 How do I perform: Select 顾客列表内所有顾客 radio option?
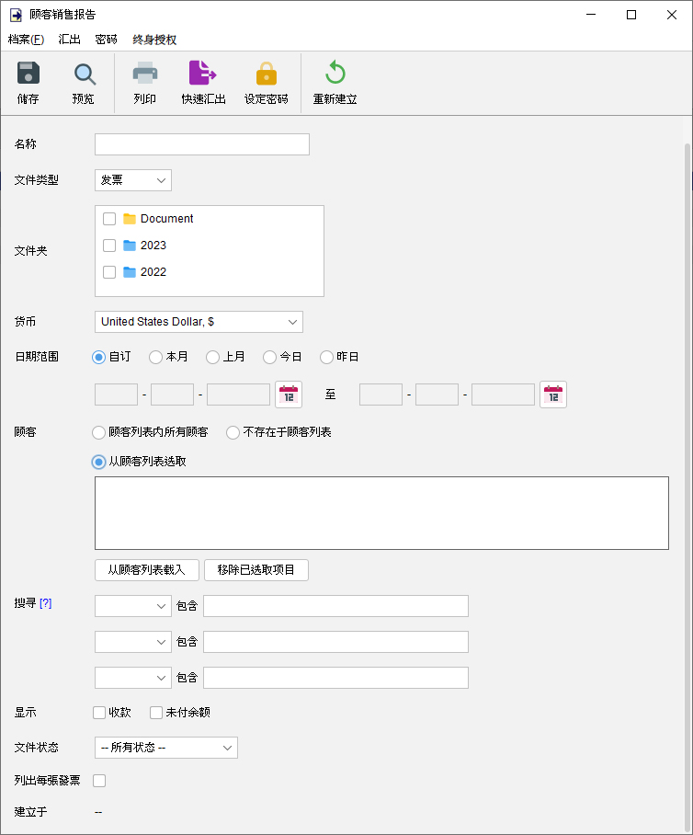(x=98, y=432)
